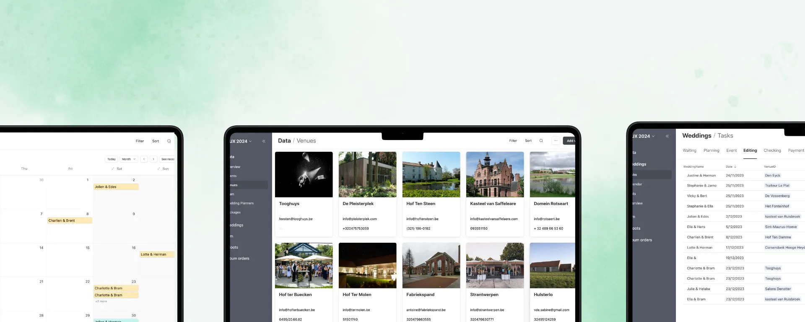Open the Month view dropdown in the calendar
805x322 pixels.
pos(129,159)
